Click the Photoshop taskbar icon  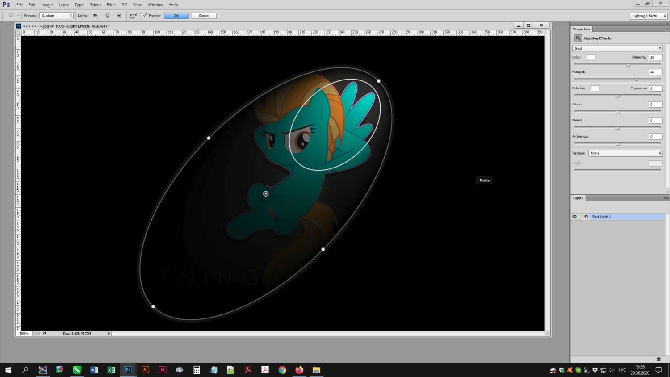[x=128, y=370]
